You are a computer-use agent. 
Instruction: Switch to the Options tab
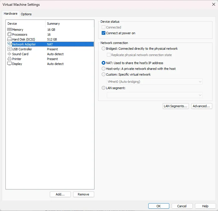point(26,14)
